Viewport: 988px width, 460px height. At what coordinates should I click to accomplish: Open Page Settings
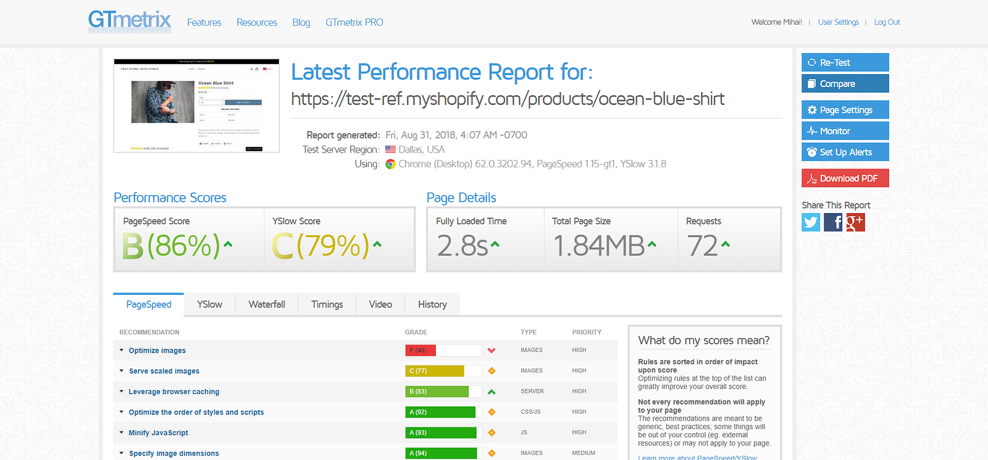coord(845,110)
